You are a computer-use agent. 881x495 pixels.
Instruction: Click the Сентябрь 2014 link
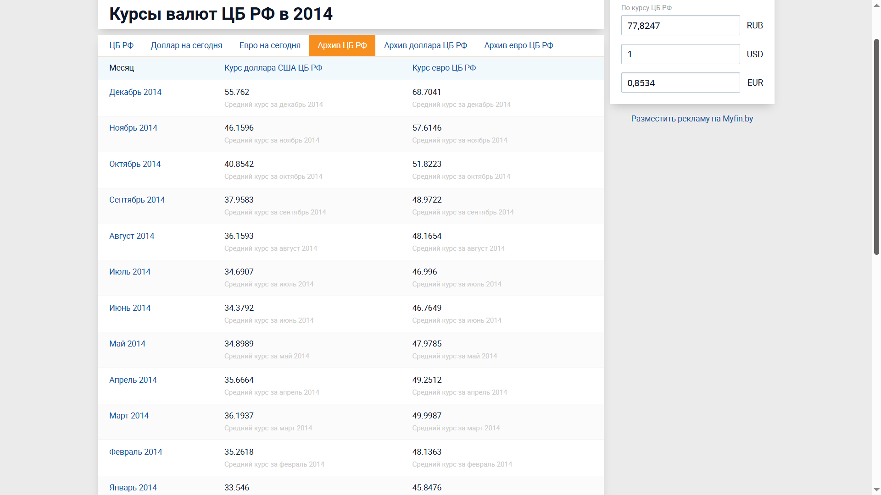[137, 200]
